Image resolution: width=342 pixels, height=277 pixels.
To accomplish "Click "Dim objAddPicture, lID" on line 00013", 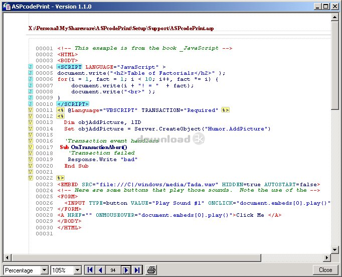I will 102,122.
